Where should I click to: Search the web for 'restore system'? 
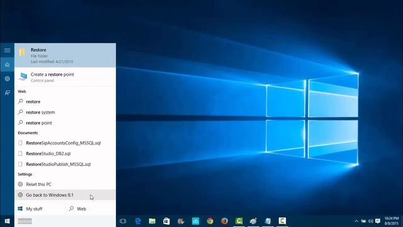pos(65,112)
